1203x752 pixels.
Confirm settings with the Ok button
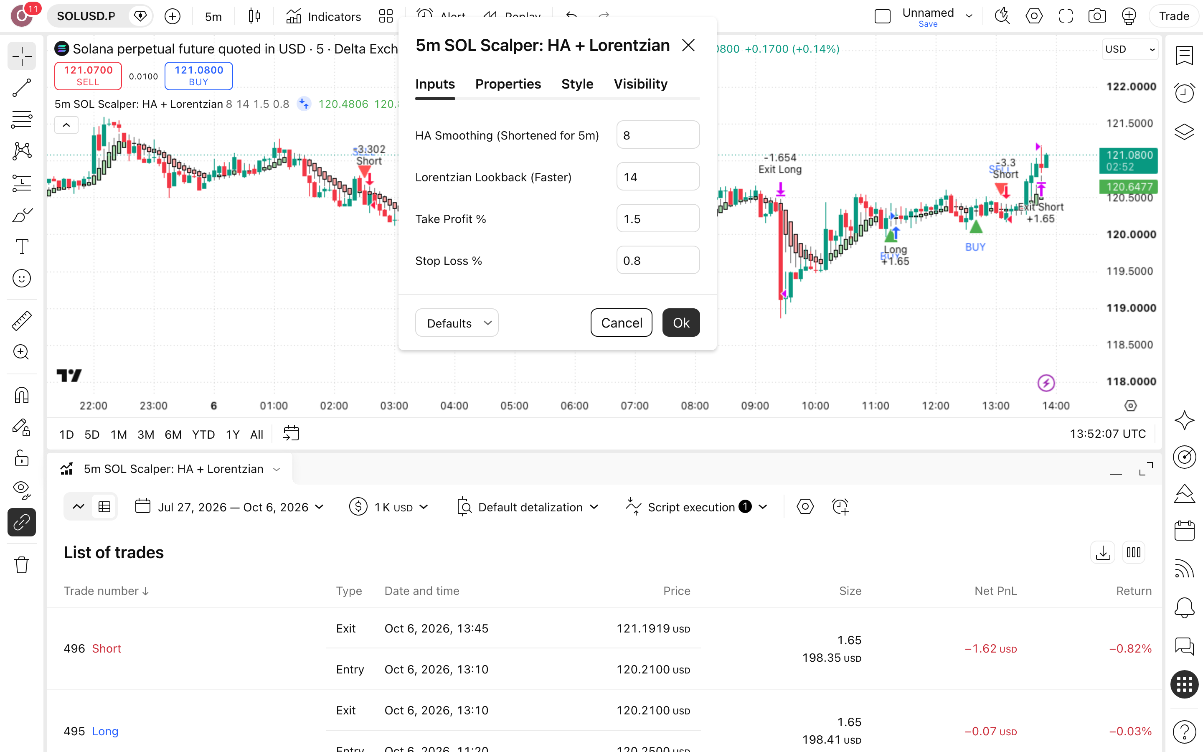click(x=681, y=323)
